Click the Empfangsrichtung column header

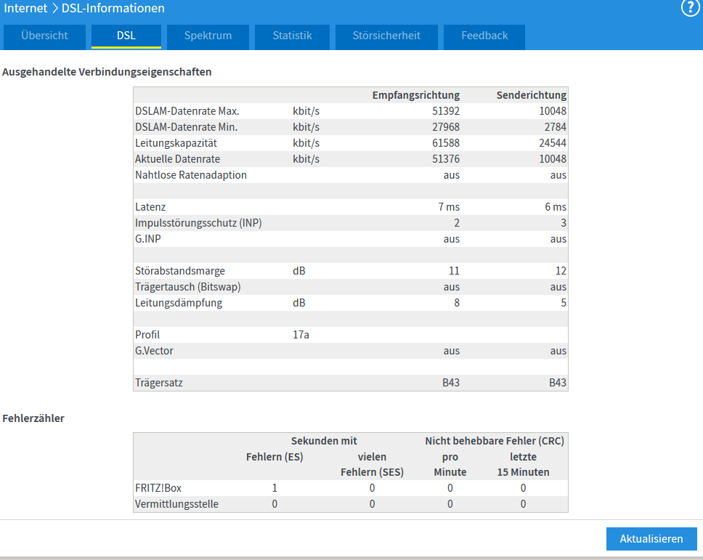(x=415, y=95)
